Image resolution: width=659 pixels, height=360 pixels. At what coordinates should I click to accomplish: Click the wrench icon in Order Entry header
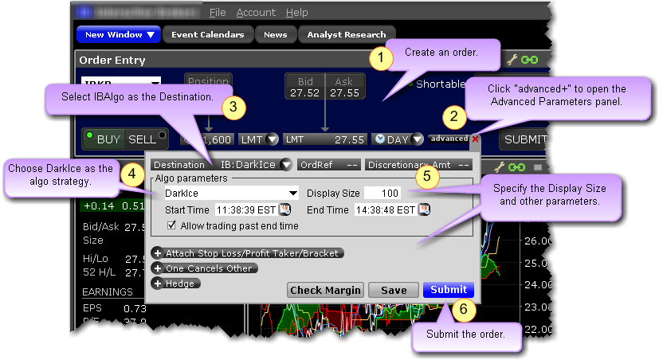point(513,60)
